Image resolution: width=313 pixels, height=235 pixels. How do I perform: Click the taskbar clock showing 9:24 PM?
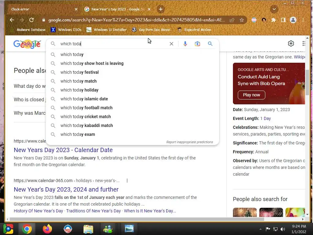click(x=299, y=229)
